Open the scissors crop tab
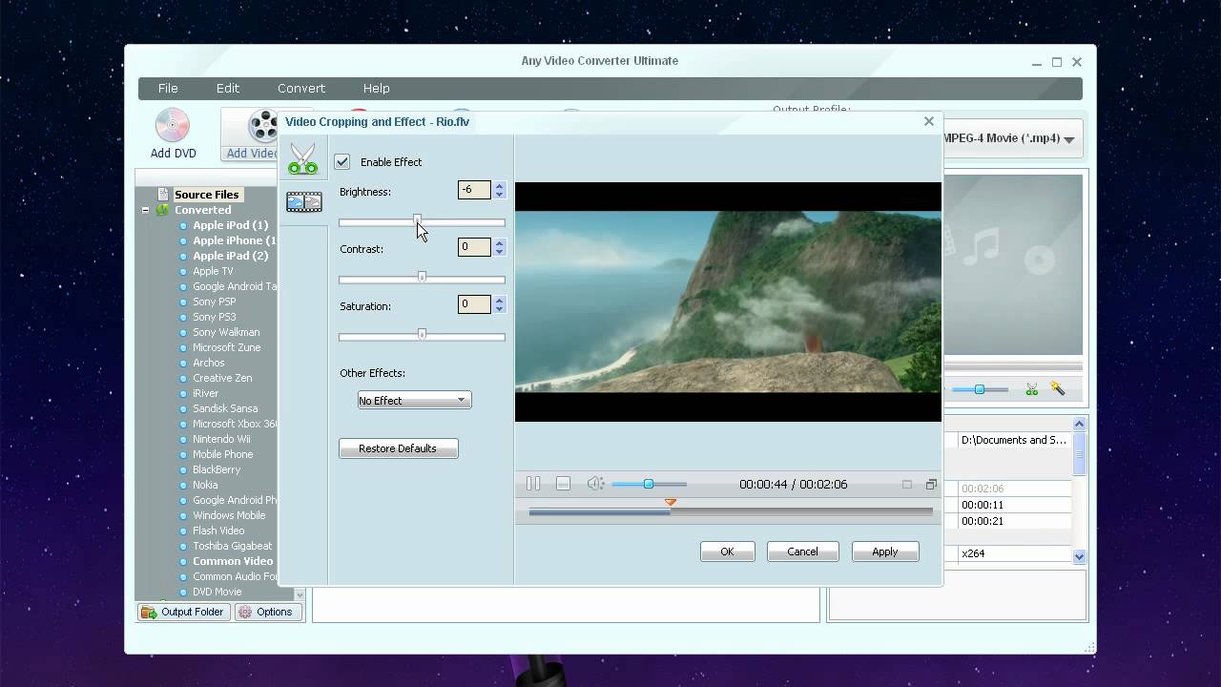 point(303,158)
